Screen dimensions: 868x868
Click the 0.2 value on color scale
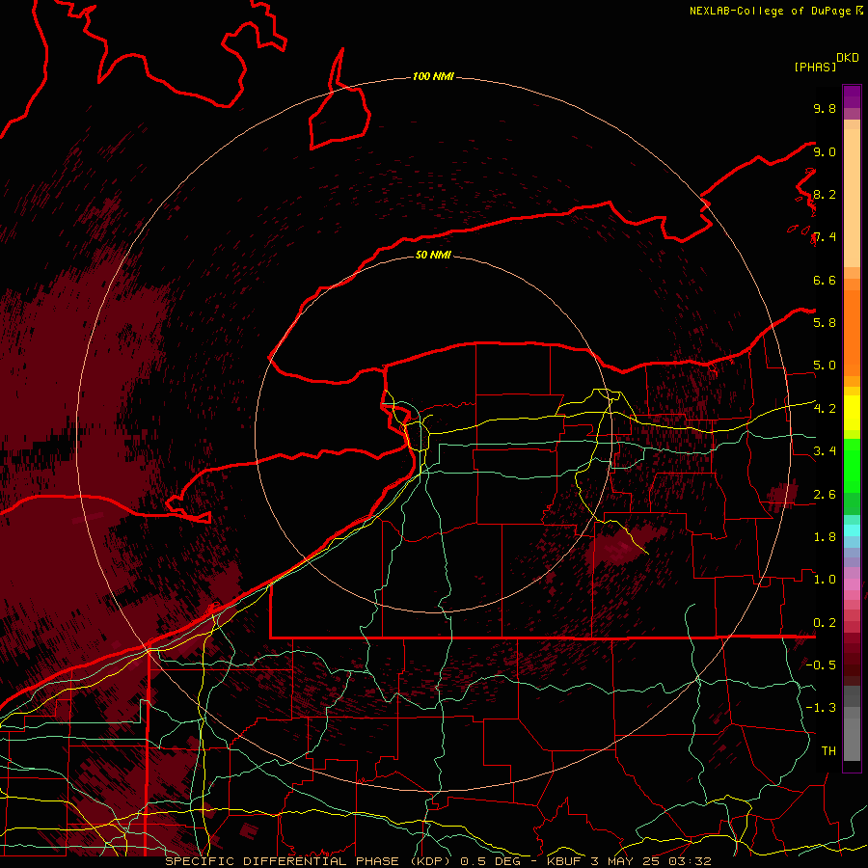tap(825, 622)
